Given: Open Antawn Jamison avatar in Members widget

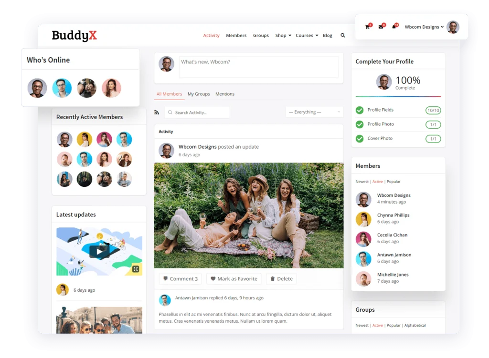Looking at the screenshot, I should click(x=363, y=259).
